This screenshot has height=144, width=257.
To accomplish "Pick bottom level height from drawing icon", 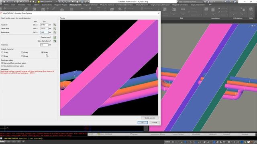I will [55, 32].
